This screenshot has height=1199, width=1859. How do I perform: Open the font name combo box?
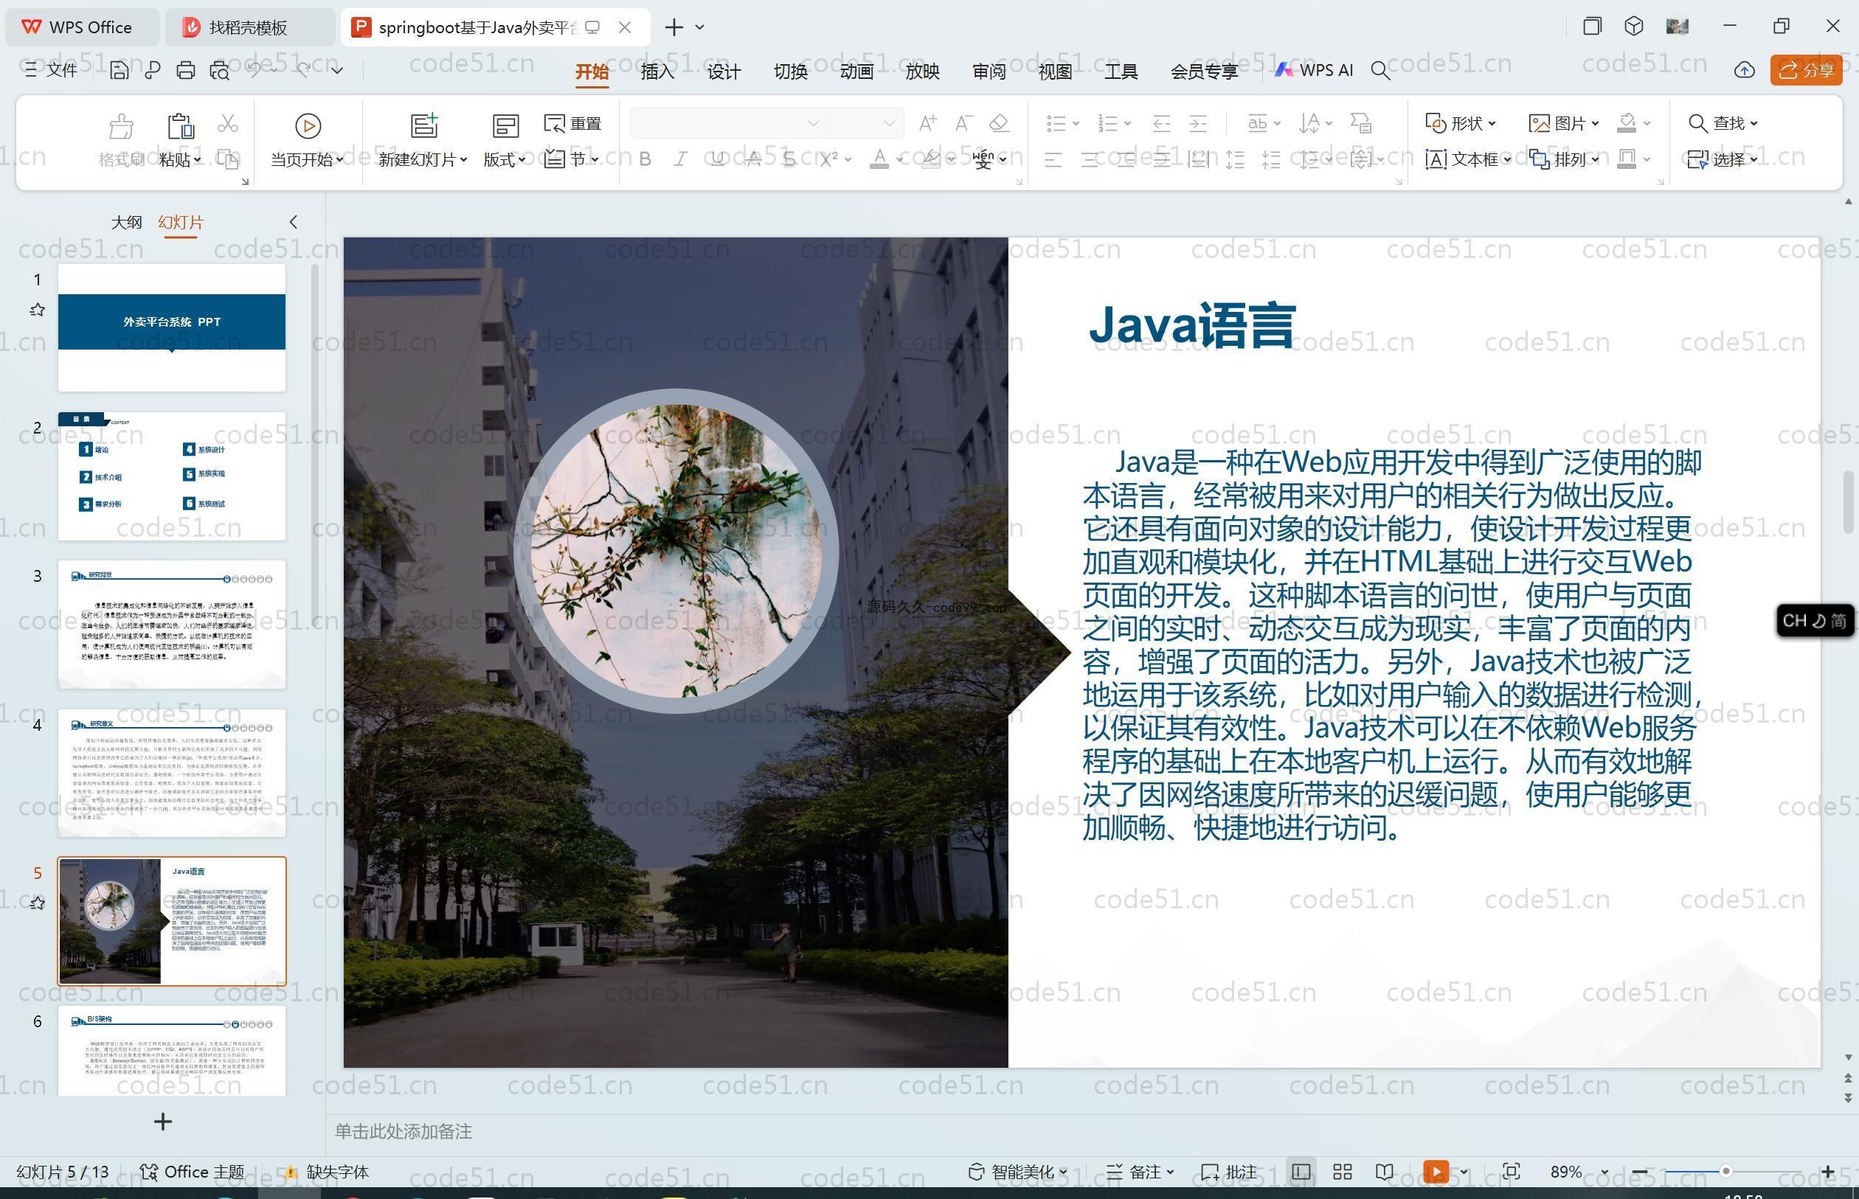coord(727,123)
